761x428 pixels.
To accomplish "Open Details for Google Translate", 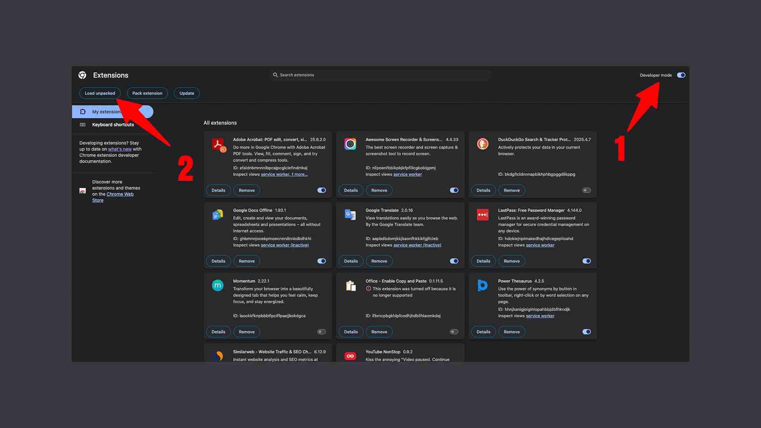I will (x=351, y=261).
